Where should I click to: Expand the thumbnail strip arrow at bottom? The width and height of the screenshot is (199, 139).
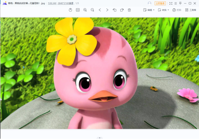[x=99, y=138]
